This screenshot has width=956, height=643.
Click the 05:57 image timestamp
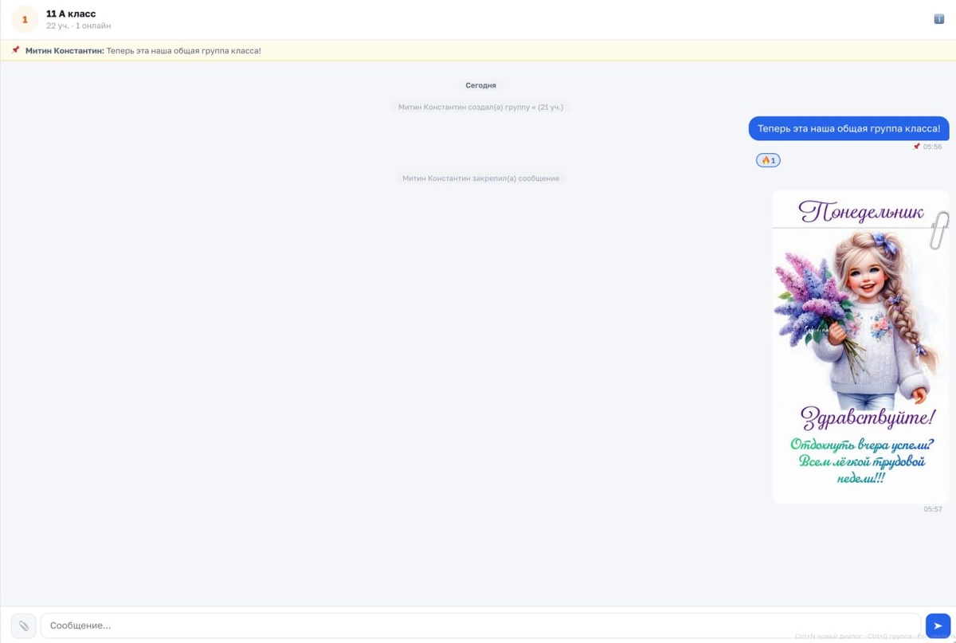(933, 509)
